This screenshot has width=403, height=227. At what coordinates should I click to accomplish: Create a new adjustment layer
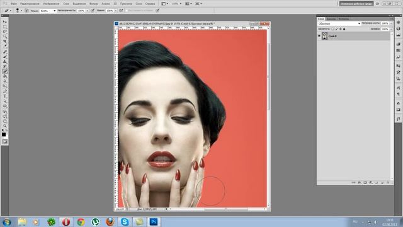tap(371, 182)
